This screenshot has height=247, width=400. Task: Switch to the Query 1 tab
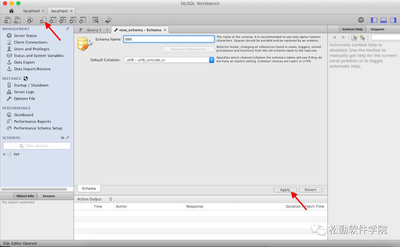tap(94, 30)
